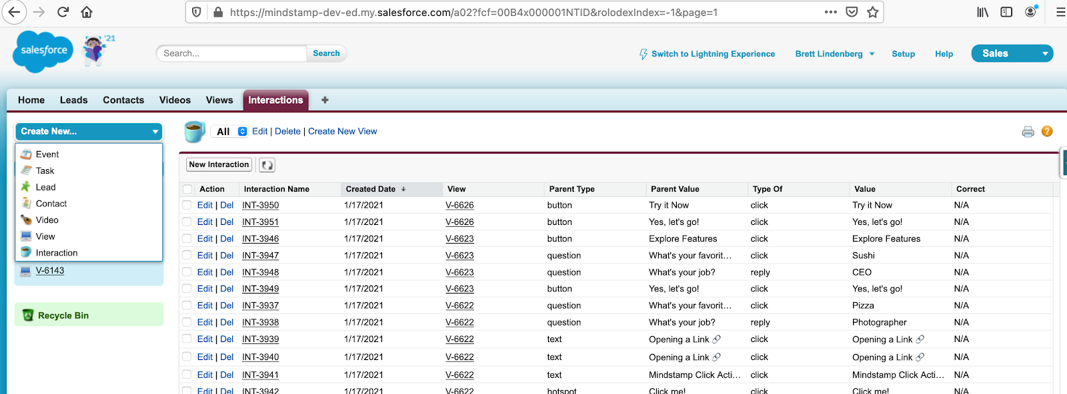Open the V-6626 view link for INT-3950
Viewport: 1067px width, 394px height.
(x=459, y=206)
